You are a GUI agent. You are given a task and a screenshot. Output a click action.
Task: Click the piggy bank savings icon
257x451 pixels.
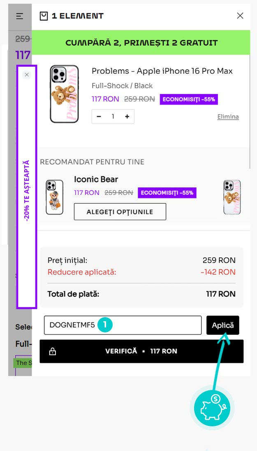coord(212,408)
